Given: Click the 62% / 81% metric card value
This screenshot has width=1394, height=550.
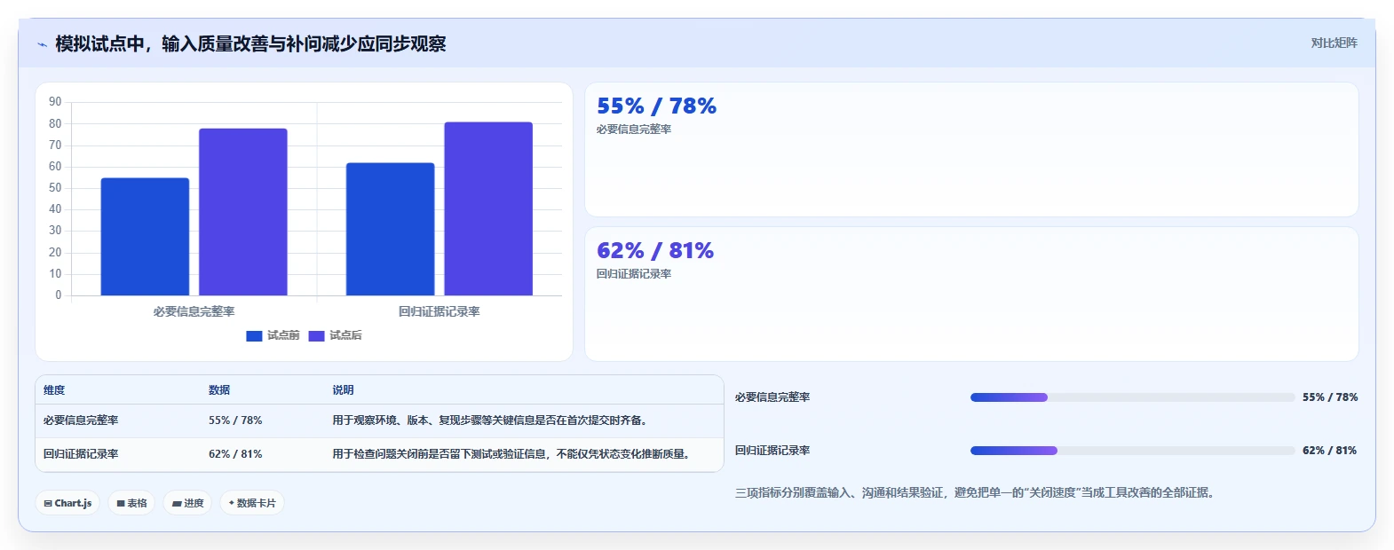Looking at the screenshot, I should (655, 251).
